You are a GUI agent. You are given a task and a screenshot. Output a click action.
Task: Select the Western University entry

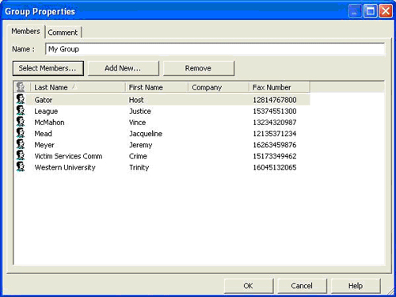coord(65,168)
